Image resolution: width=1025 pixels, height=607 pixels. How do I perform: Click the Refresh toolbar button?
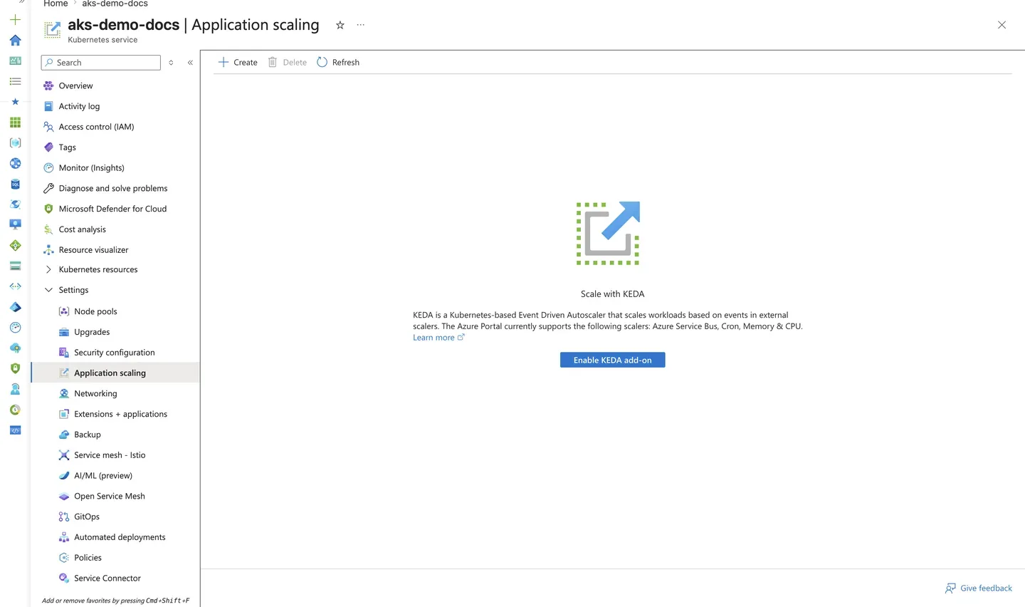click(338, 62)
